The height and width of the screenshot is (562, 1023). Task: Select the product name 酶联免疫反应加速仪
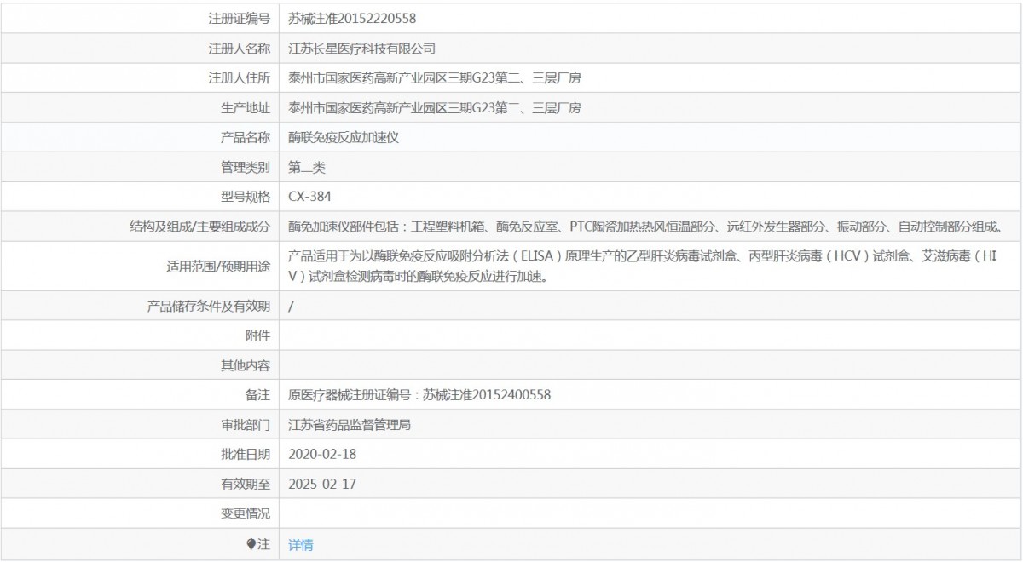coord(344,138)
